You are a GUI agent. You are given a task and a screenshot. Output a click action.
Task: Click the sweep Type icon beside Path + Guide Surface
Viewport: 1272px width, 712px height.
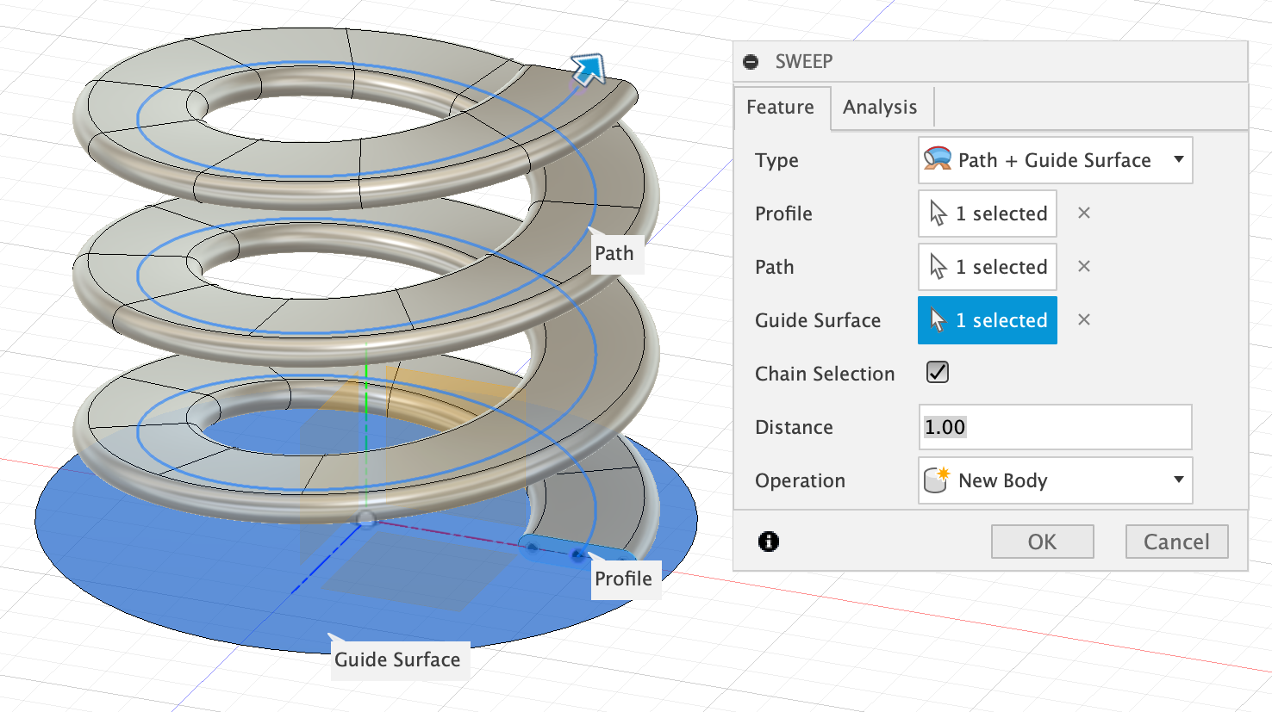938,160
